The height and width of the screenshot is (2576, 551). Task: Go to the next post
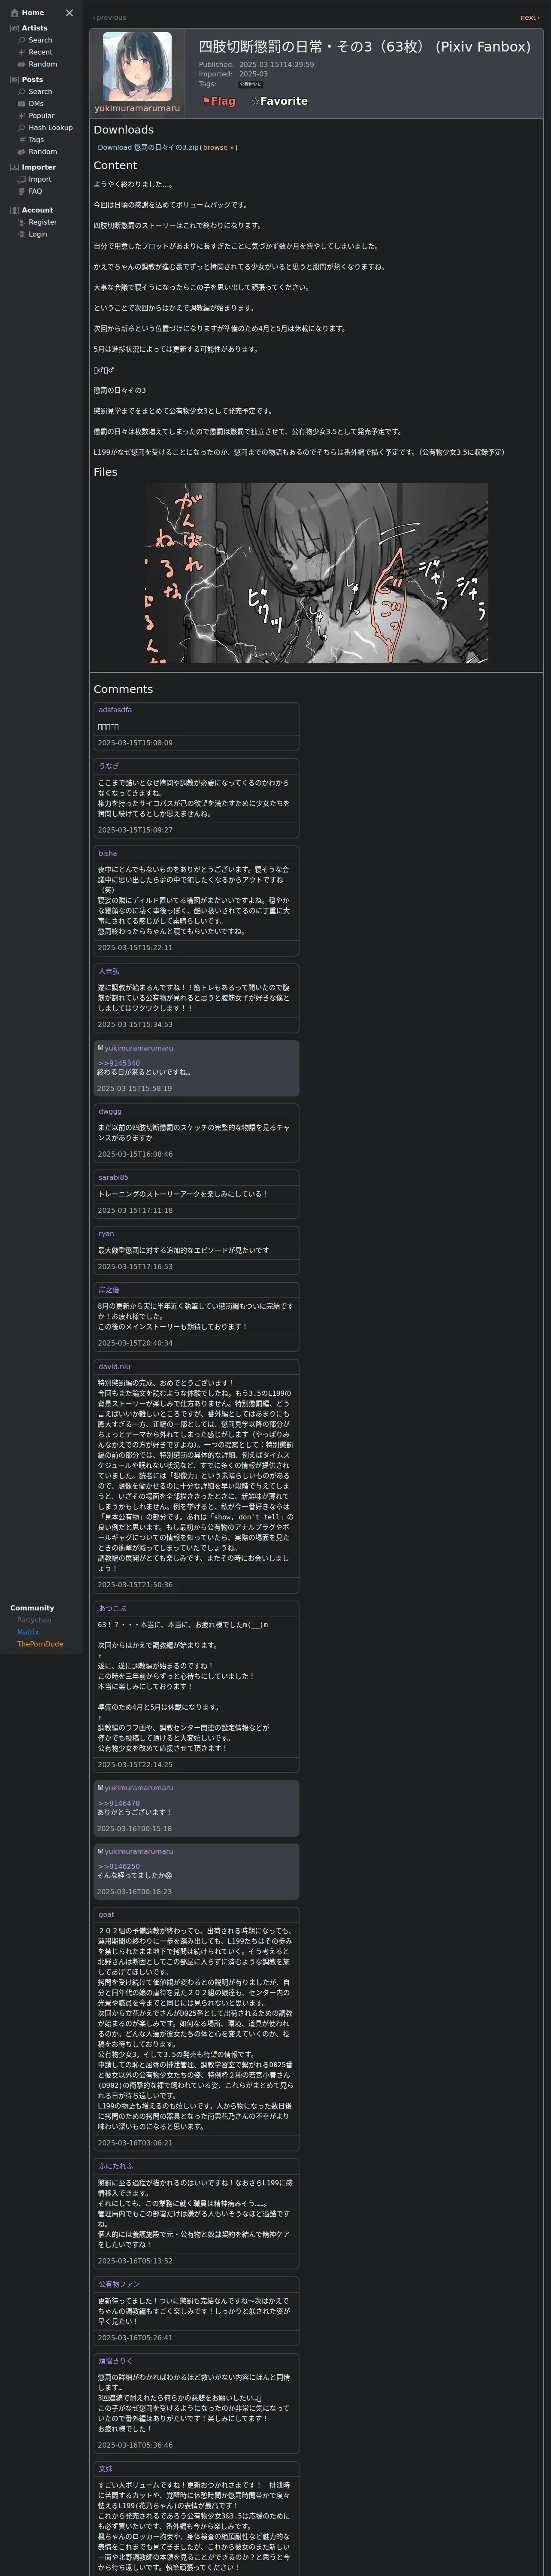(x=529, y=18)
